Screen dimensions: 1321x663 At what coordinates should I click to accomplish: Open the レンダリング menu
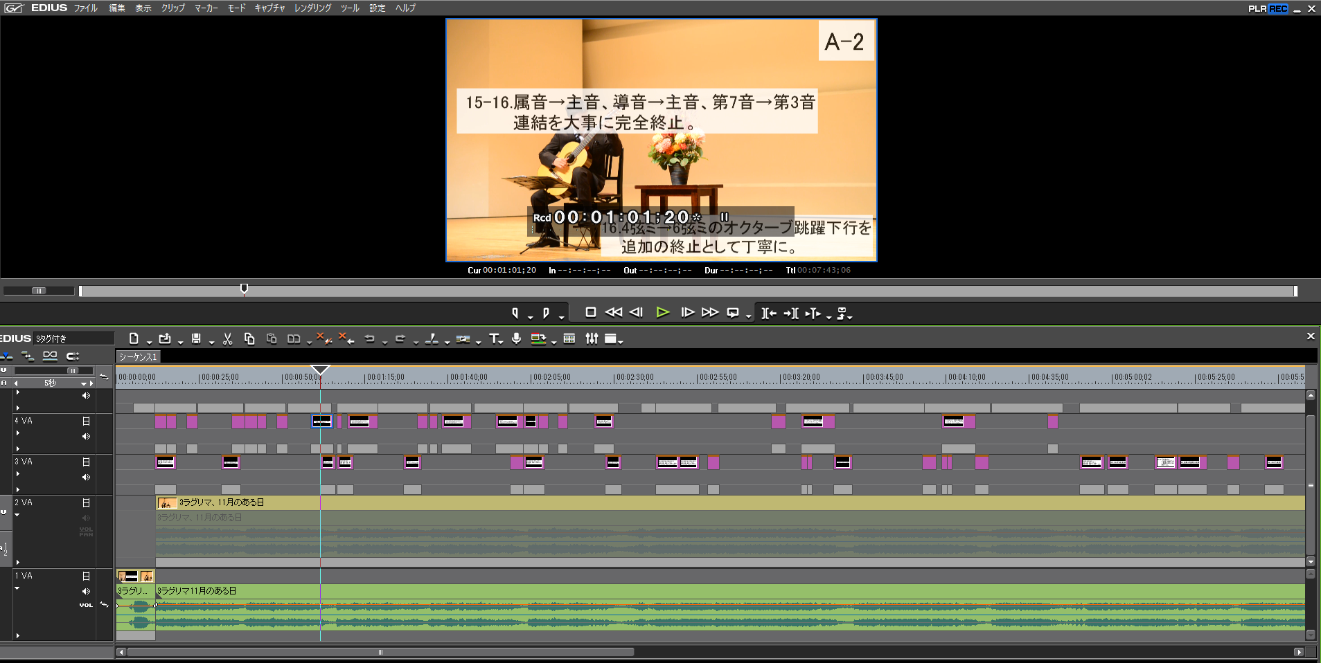point(312,8)
